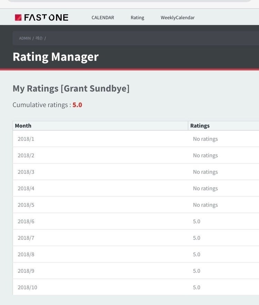The width and height of the screenshot is (259, 305).
Task: Click the 5.0 rating for 2018/7
Action: pyautogui.click(x=196, y=238)
